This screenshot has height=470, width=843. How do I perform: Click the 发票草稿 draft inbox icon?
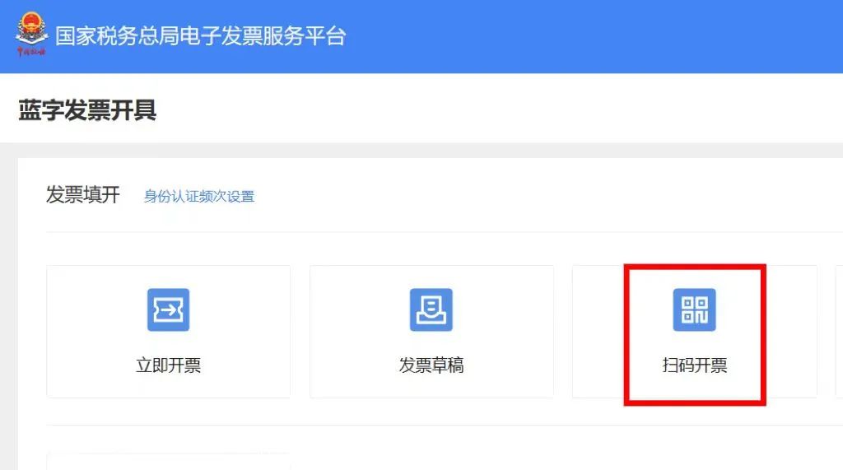coord(431,309)
